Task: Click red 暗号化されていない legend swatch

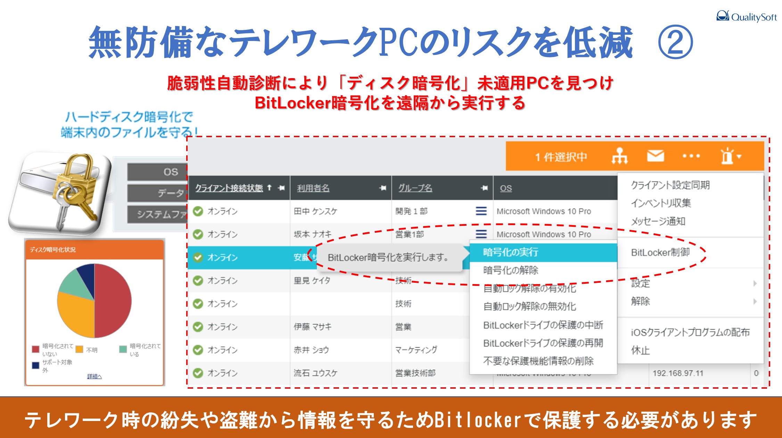Action: tap(35, 349)
